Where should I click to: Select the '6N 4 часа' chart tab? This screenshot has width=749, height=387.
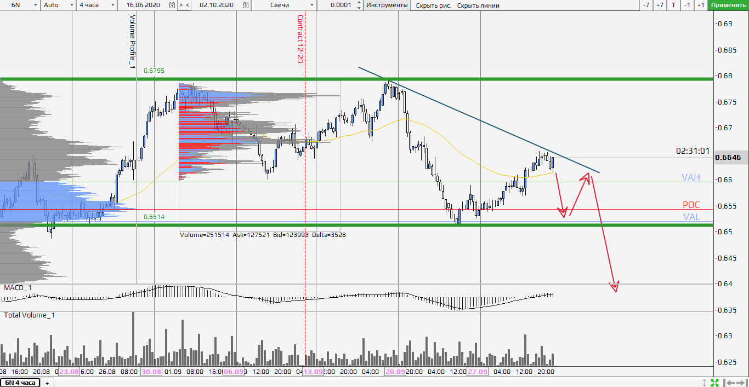point(20,383)
